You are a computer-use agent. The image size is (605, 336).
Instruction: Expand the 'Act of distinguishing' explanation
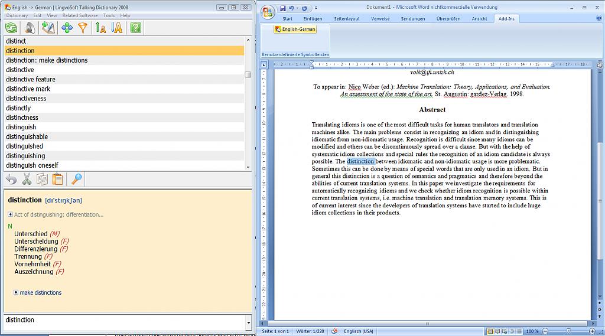10,214
